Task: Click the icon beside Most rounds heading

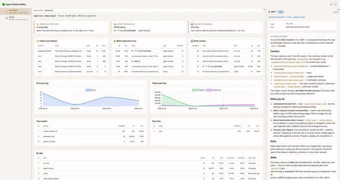Action: pyautogui.click(x=192, y=41)
